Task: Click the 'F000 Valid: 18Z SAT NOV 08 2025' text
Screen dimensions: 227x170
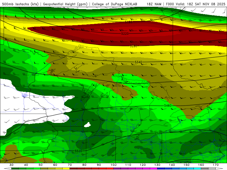Action: [196, 4]
